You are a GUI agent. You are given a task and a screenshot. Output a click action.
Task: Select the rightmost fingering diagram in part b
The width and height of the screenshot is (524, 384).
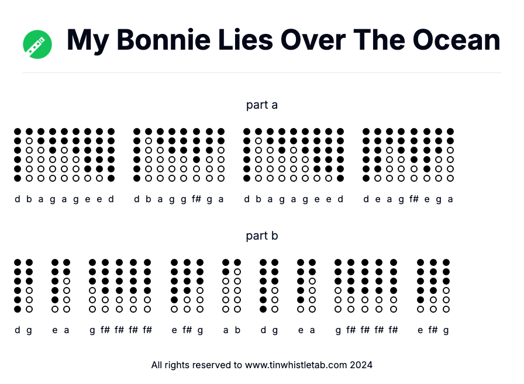point(446,286)
